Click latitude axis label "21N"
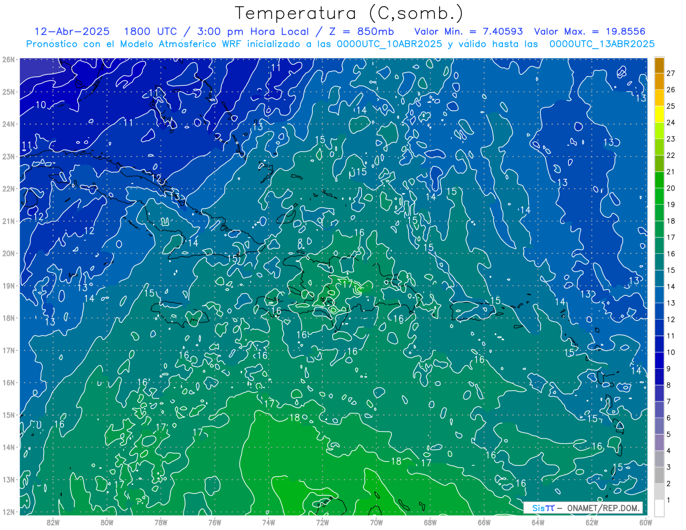This screenshot has width=686, height=530. point(8,221)
